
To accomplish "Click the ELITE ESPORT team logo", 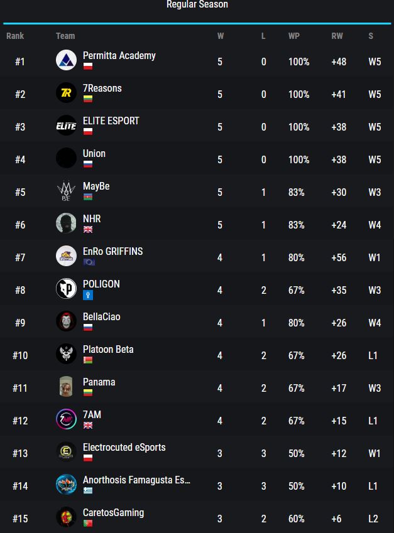I will [66, 127].
